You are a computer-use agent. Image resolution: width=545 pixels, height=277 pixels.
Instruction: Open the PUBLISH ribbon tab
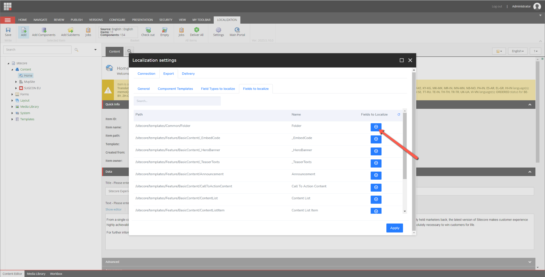pos(77,20)
